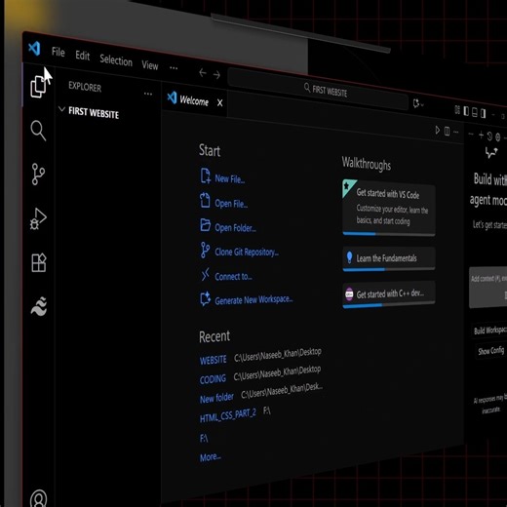Open Explorer Views and More Actions ellipsis
This screenshot has width=507, height=507.
(x=148, y=94)
